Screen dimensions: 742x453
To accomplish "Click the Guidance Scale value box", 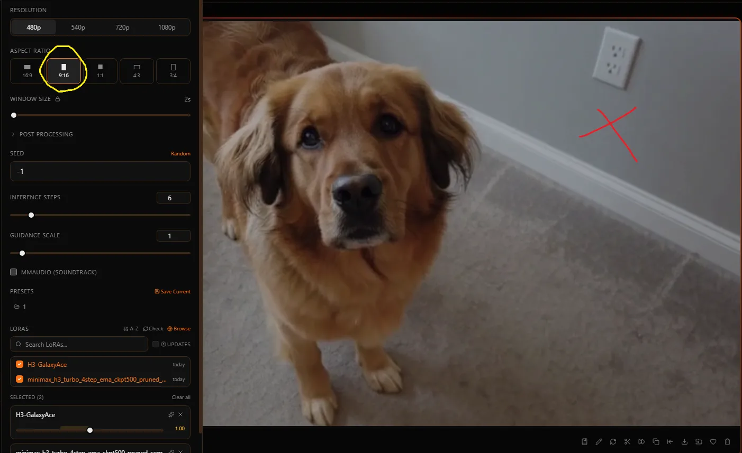I will (x=174, y=236).
